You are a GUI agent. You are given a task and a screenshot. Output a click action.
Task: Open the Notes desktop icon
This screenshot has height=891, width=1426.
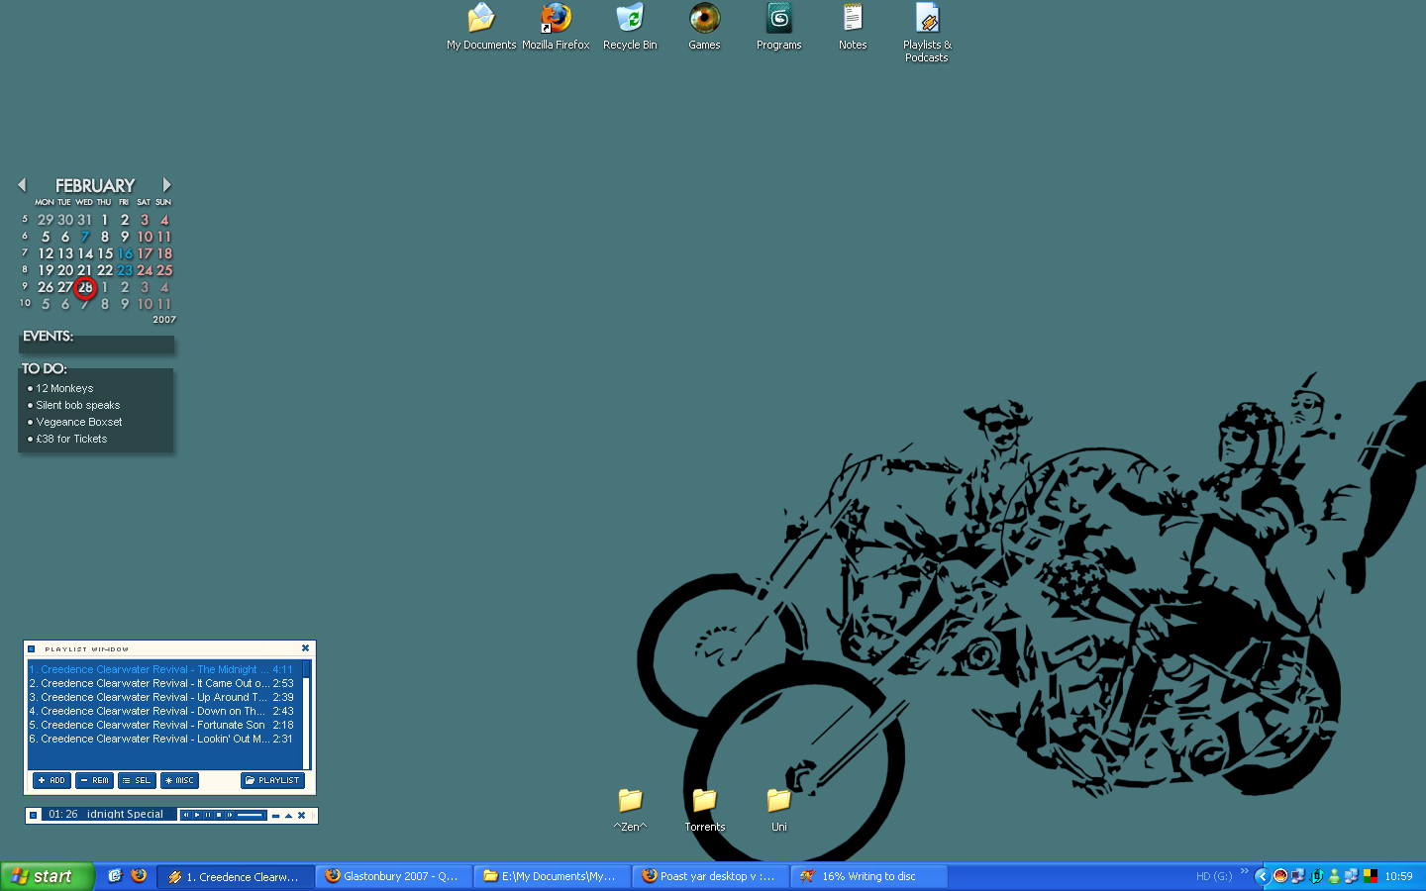click(x=853, y=27)
